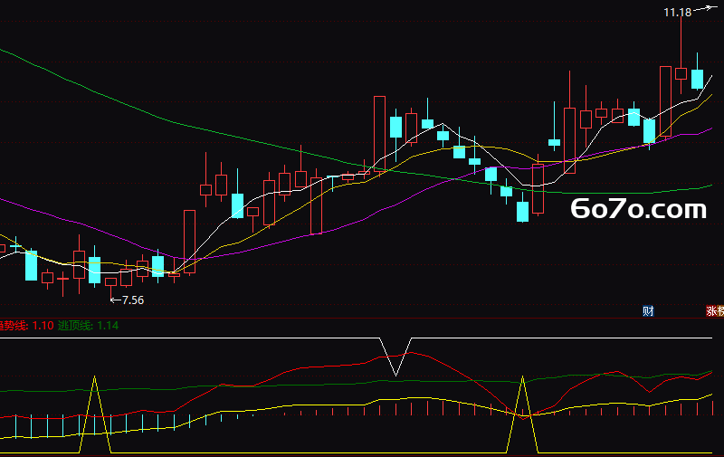Click the orange 积 marker beside 涨
This screenshot has height=457, width=724.
[720, 310]
